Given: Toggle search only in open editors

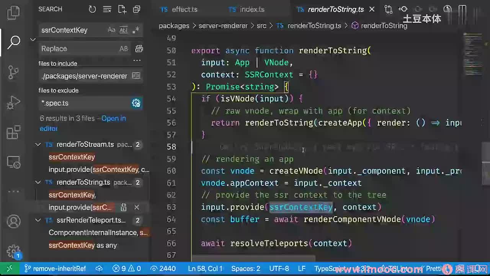Looking at the screenshot, I should point(136,76).
